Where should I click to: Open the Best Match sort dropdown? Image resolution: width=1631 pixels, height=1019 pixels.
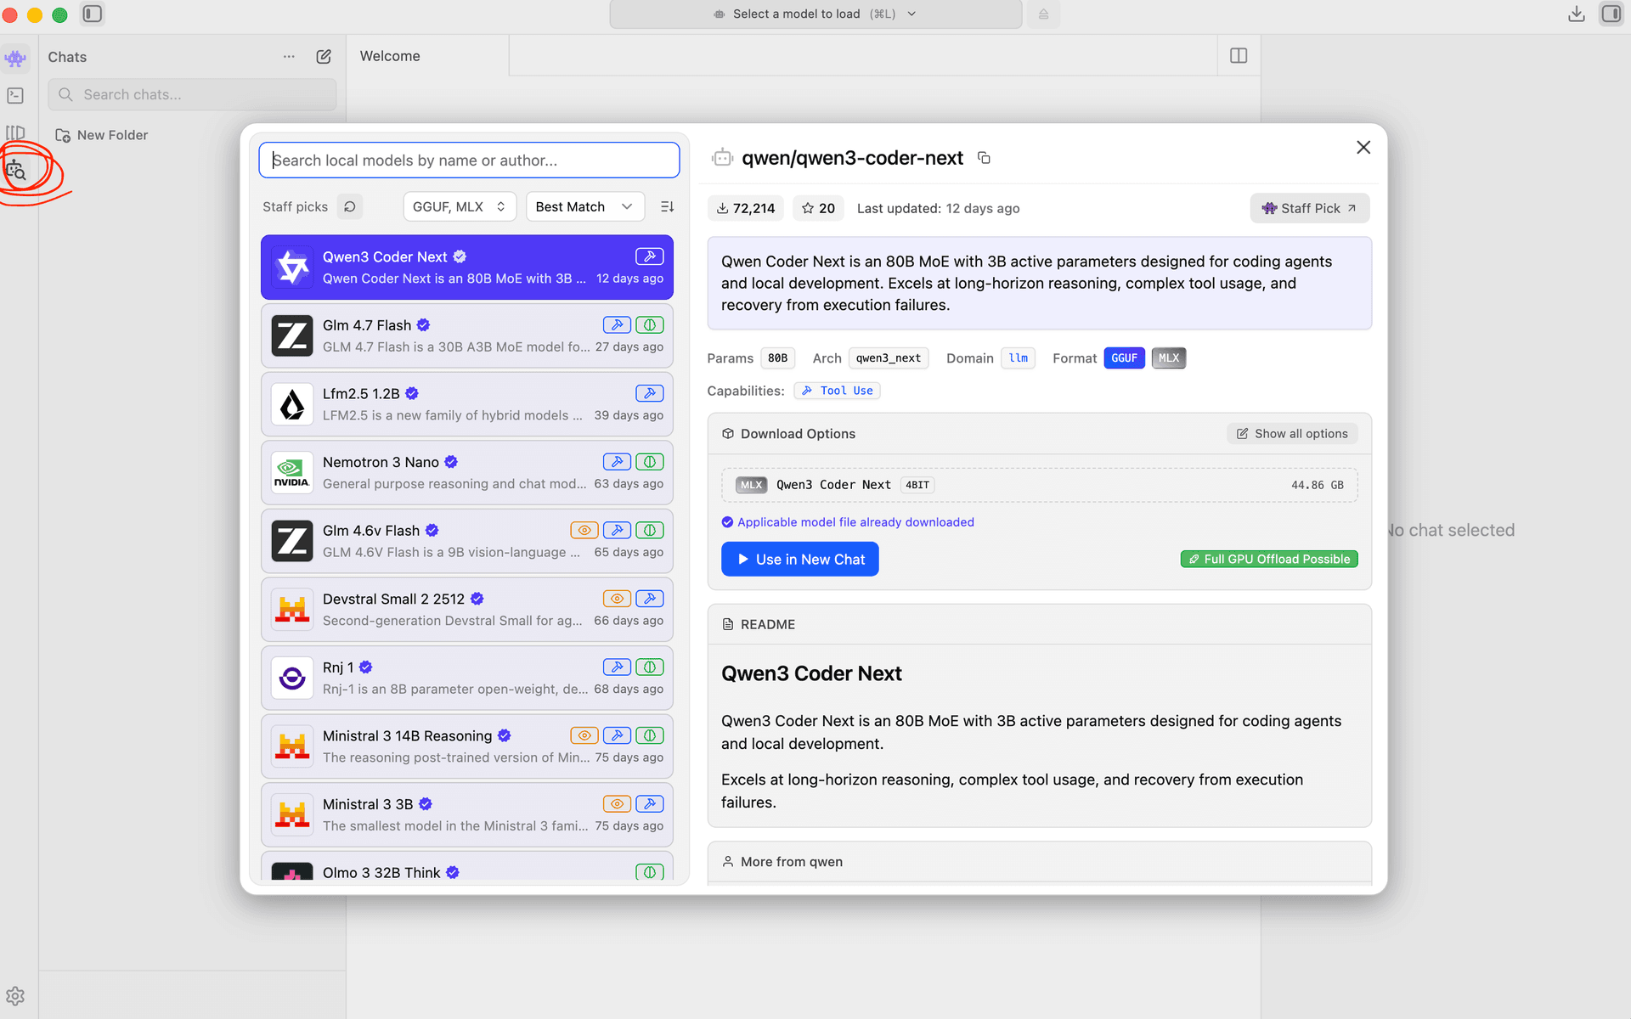(x=584, y=207)
